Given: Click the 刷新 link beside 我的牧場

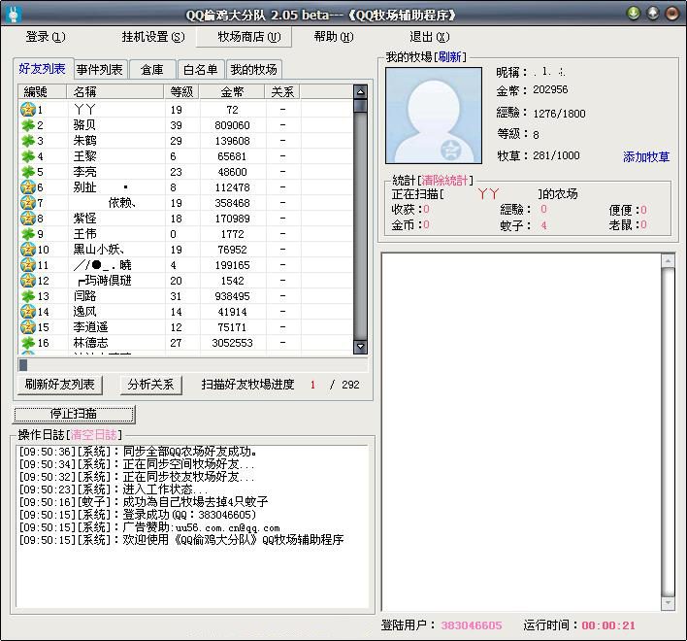Looking at the screenshot, I should (x=450, y=57).
